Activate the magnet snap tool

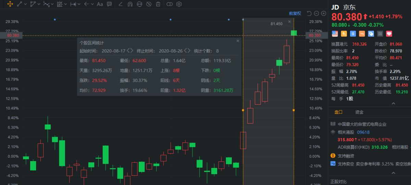tap(130, 4)
